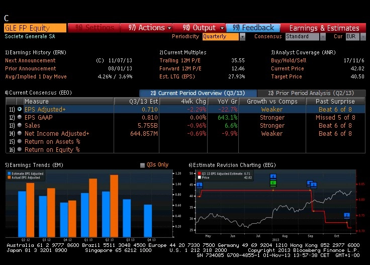Toggle the Q3s Only checkbox

tap(142, 165)
